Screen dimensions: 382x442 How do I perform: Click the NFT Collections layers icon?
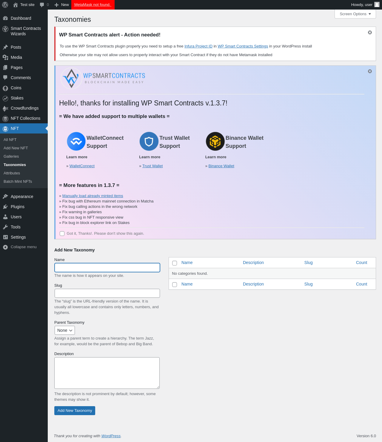tap(5, 119)
